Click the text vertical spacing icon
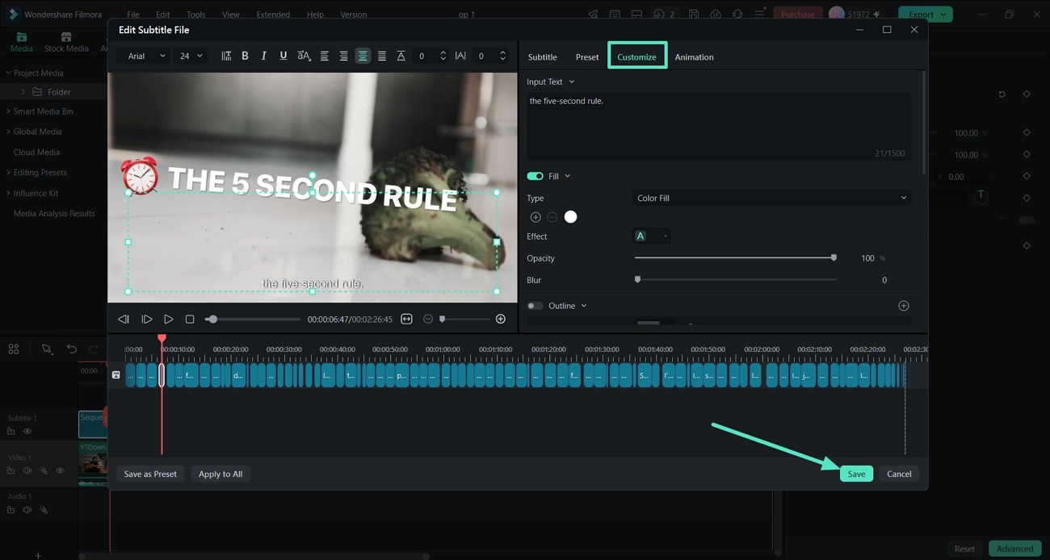The width and height of the screenshot is (1050, 560). click(x=401, y=56)
